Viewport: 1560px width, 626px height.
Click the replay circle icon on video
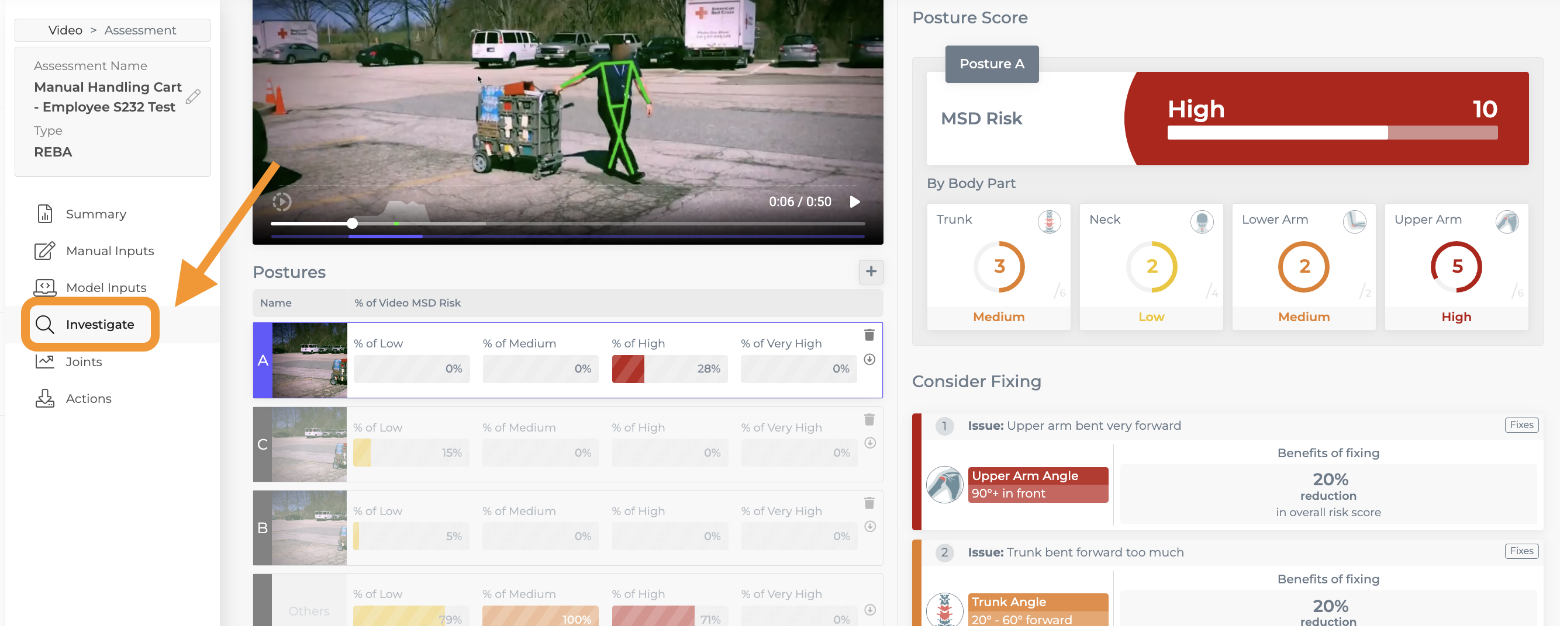tap(282, 201)
